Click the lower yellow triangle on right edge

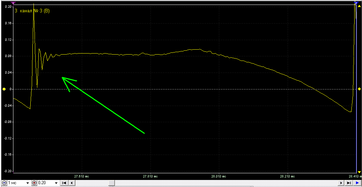point(359,172)
